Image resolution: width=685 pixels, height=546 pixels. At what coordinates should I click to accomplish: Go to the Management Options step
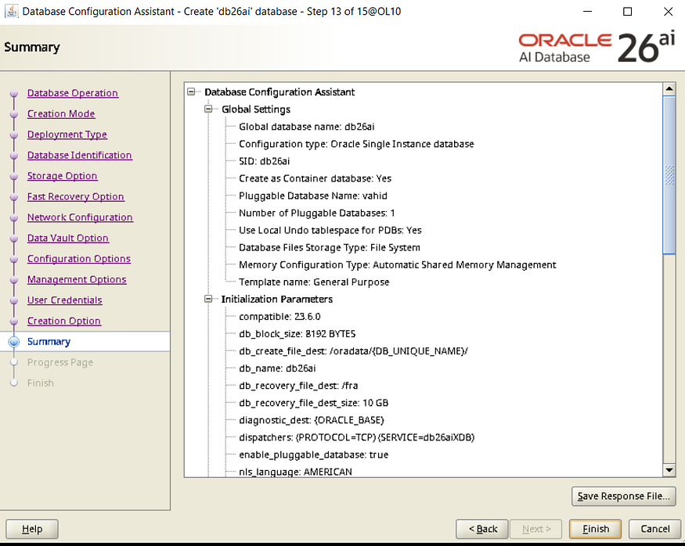77,279
